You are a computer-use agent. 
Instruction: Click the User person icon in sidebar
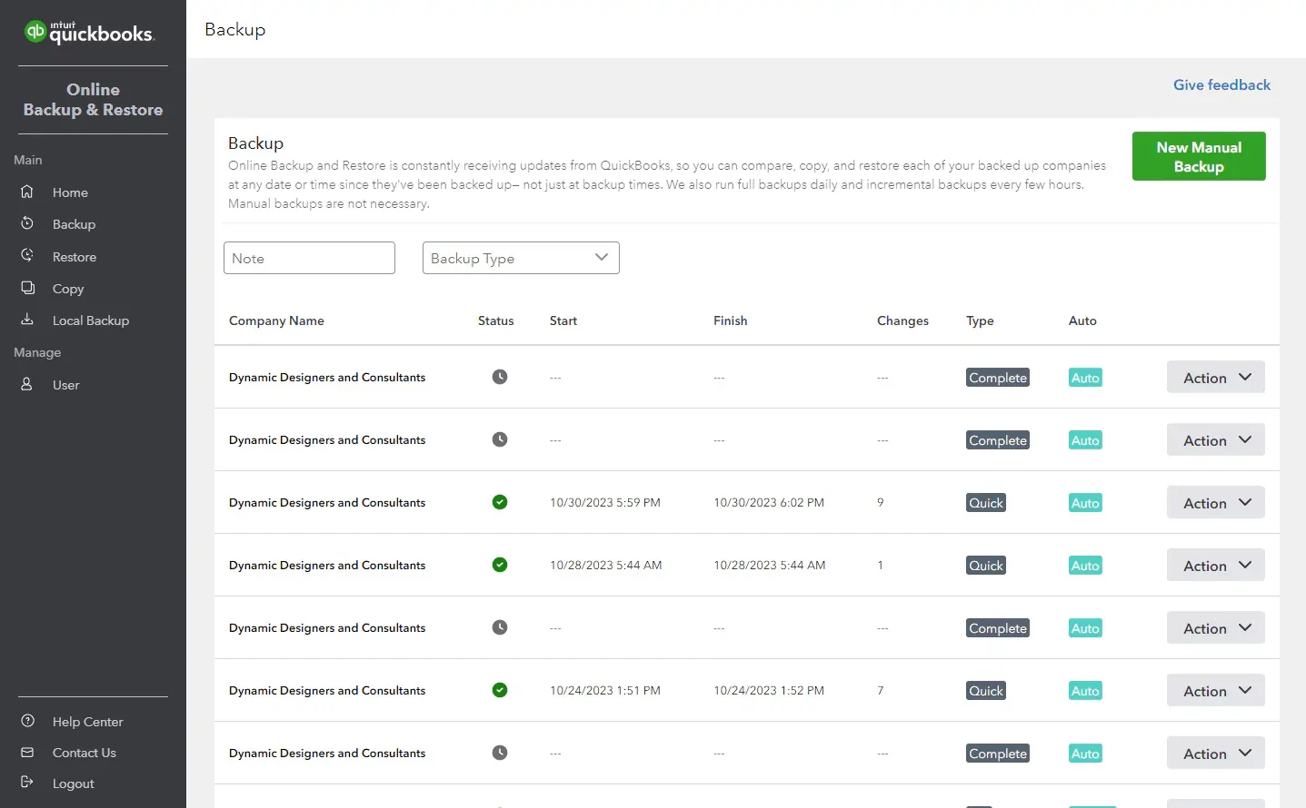(27, 384)
